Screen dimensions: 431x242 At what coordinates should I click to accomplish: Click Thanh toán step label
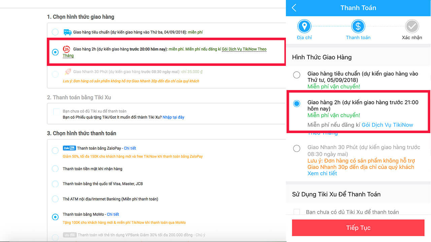(x=358, y=38)
